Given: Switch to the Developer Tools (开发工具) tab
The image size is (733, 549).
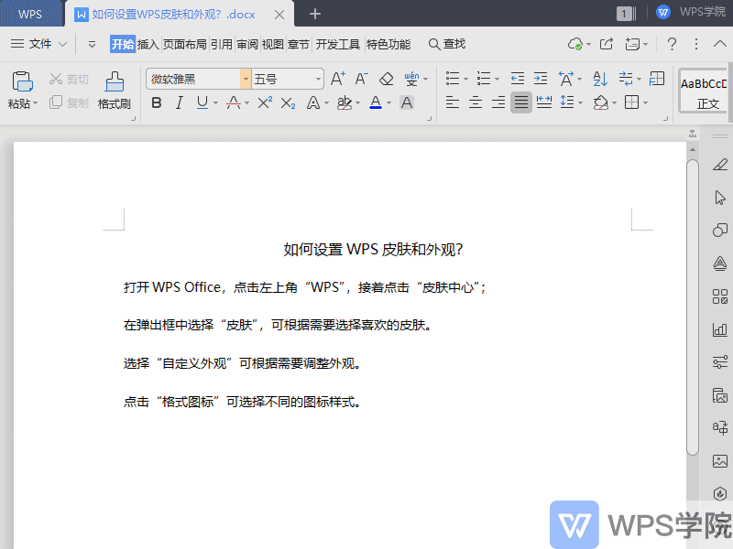Looking at the screenshot, I should click(x=337, y=44).
